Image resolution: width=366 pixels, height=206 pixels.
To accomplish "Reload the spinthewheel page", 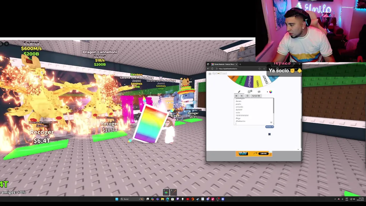I will tap(212, 69).
